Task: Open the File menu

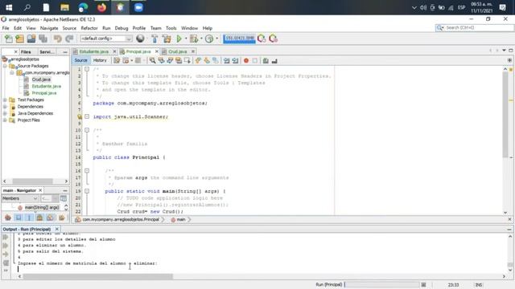Action: pyautogui.click(x=6, y=28)
